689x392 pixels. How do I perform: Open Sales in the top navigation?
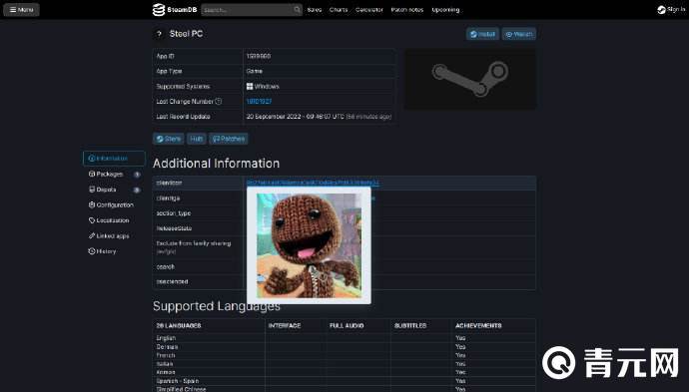click(315, 10)
